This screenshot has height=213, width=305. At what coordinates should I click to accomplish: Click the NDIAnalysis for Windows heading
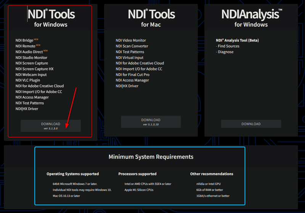(251, 18)
